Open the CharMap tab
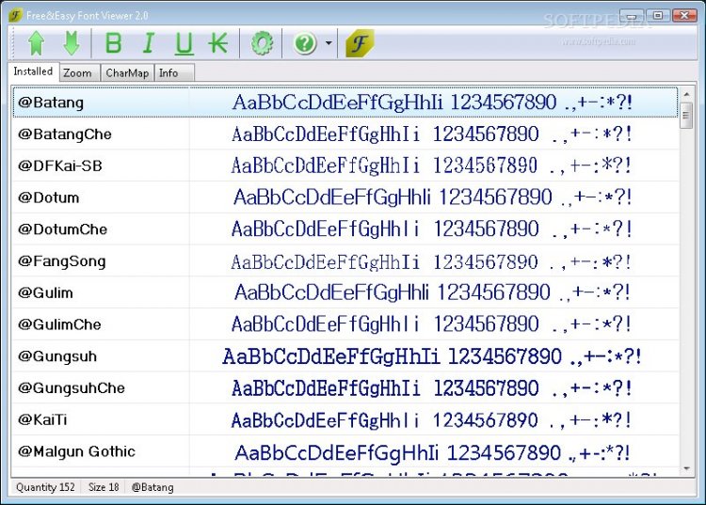 click(127, 72)
